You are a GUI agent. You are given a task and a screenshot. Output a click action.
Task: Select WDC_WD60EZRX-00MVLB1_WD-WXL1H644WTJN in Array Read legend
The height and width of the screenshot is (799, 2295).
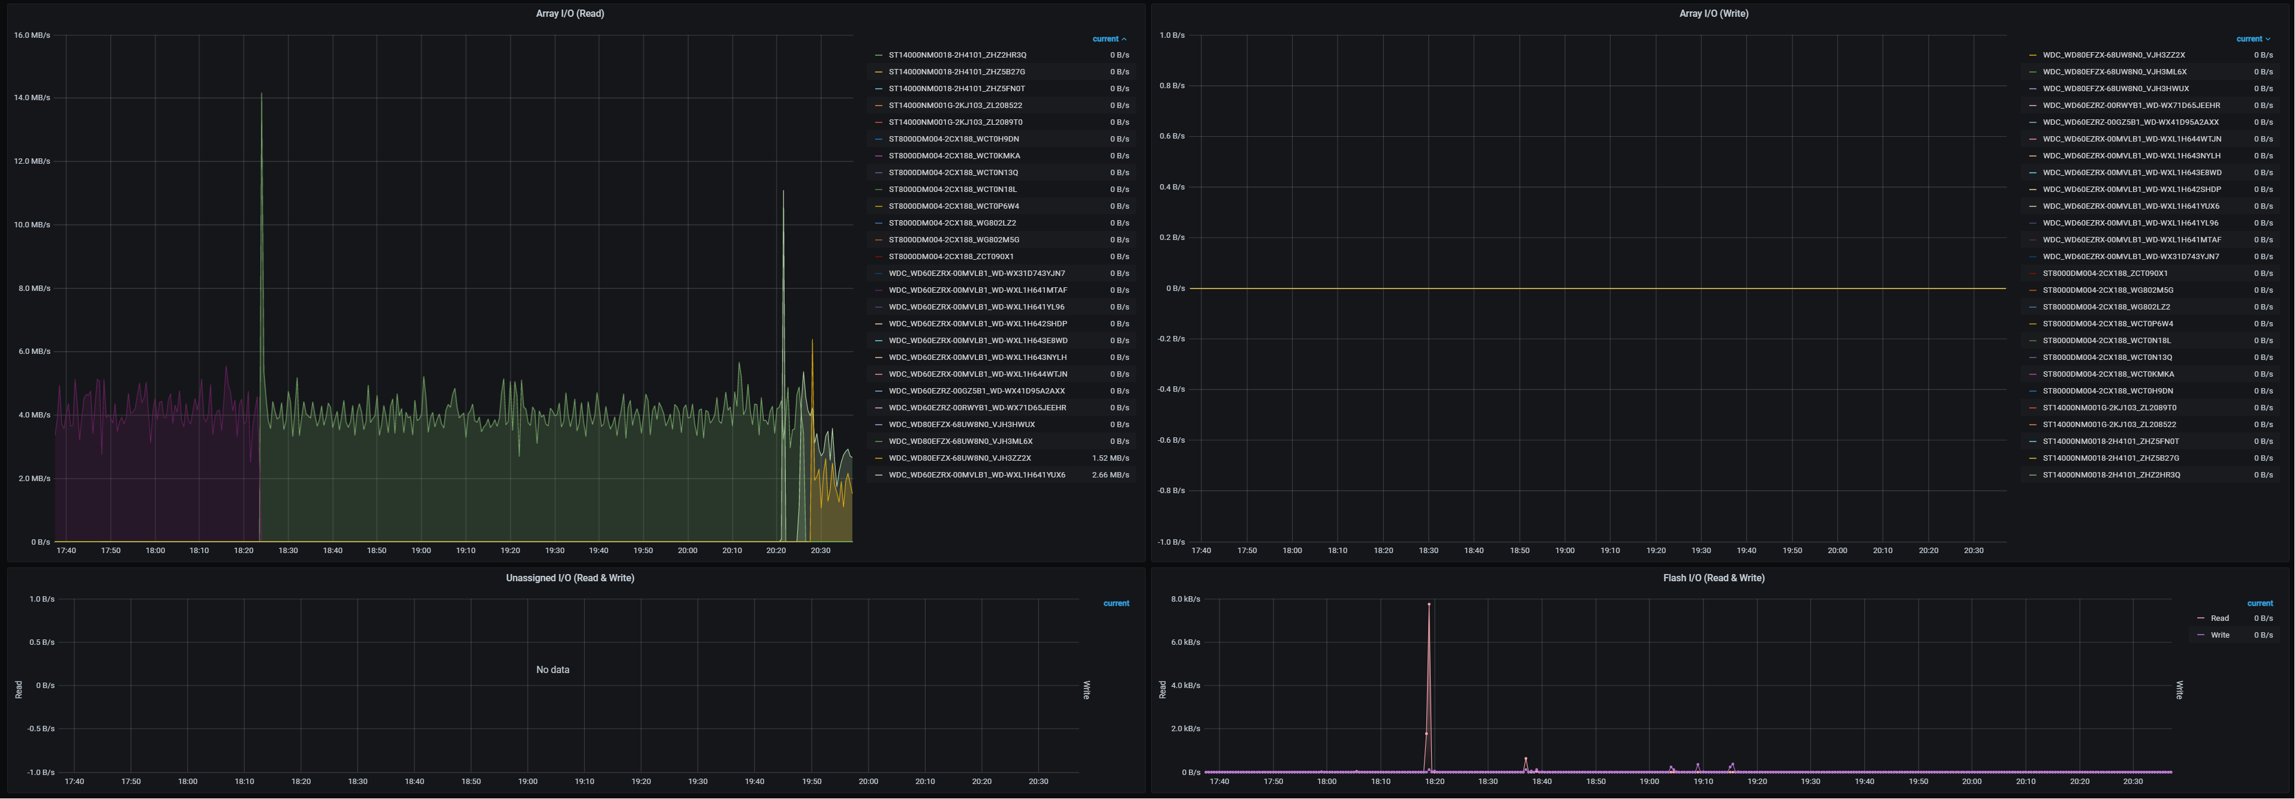(977, 374)
